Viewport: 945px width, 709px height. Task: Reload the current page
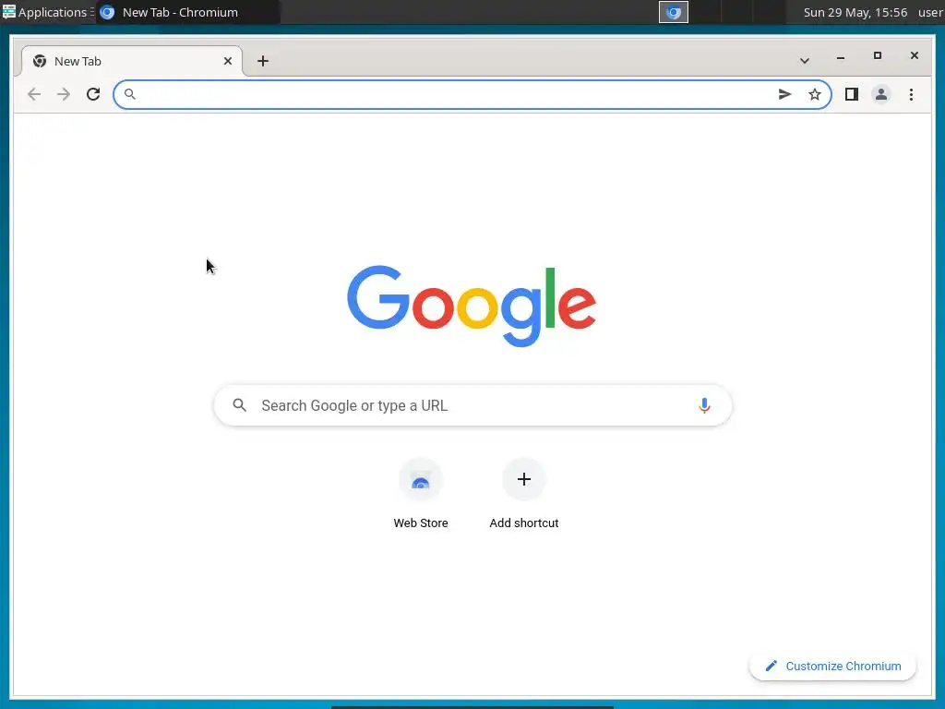coord(93,94)
